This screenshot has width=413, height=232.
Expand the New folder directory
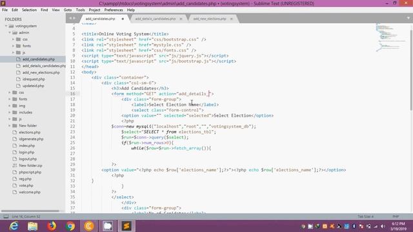pos(10,126)
